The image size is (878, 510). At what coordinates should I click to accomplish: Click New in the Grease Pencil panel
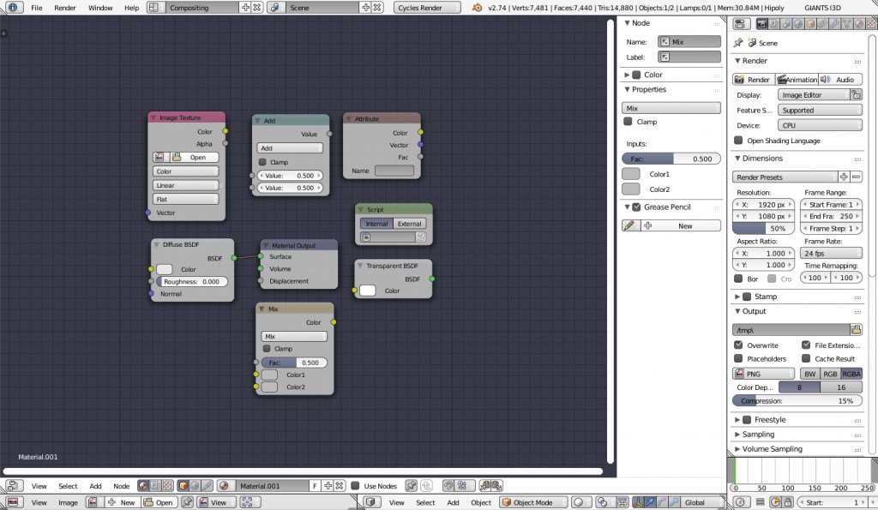tap(685, 226)
